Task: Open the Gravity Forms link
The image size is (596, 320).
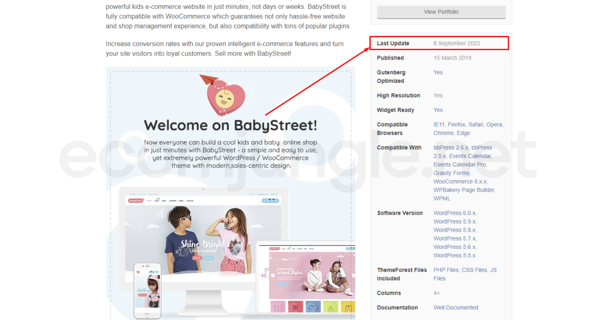Action: pyautogui.click(x=451, y=173)
